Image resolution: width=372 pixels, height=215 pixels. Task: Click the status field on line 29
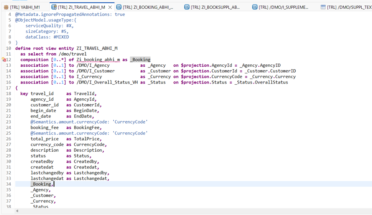tap(38, 156)
